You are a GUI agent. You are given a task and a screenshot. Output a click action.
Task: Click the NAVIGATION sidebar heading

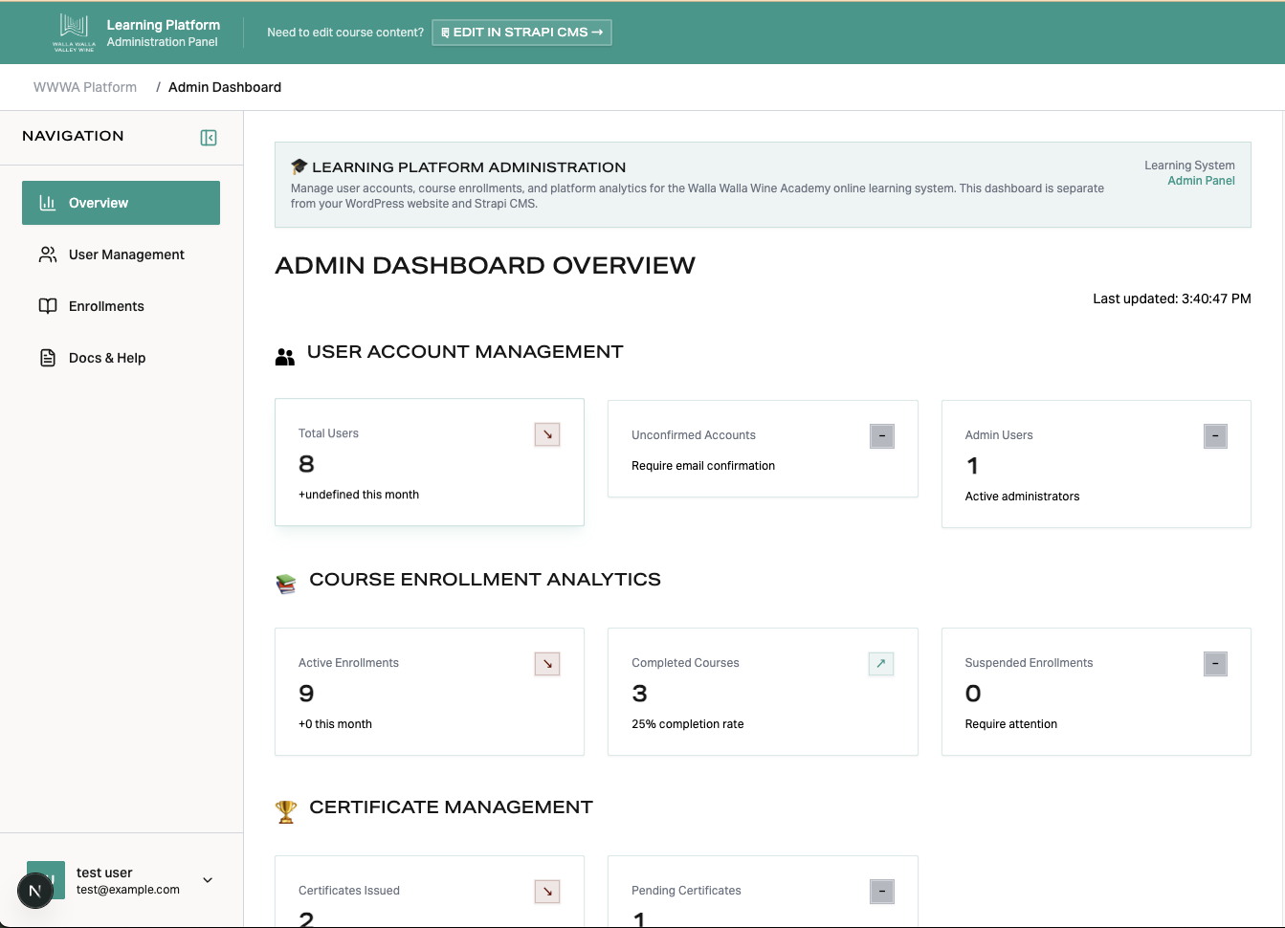pos(73,136)
